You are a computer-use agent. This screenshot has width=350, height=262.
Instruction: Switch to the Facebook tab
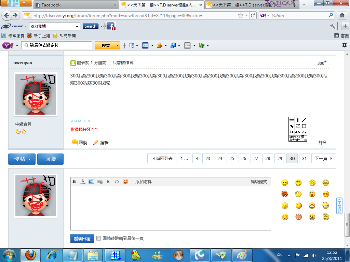point(76,5)
